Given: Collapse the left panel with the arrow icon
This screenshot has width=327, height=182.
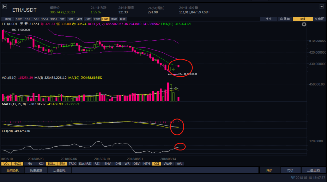Looking at the screenshot, I should click(x=4, y=7).
